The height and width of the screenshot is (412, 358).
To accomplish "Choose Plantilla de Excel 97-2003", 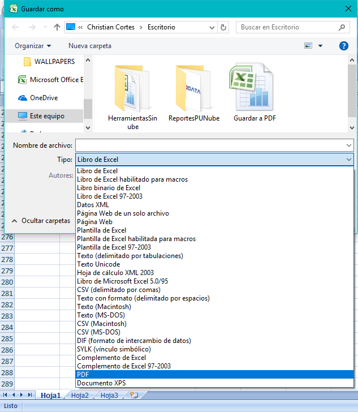I will pyautogui.click(x=214, y=247).
